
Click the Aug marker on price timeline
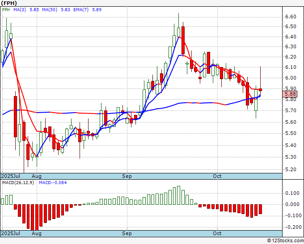pos(37,176)
